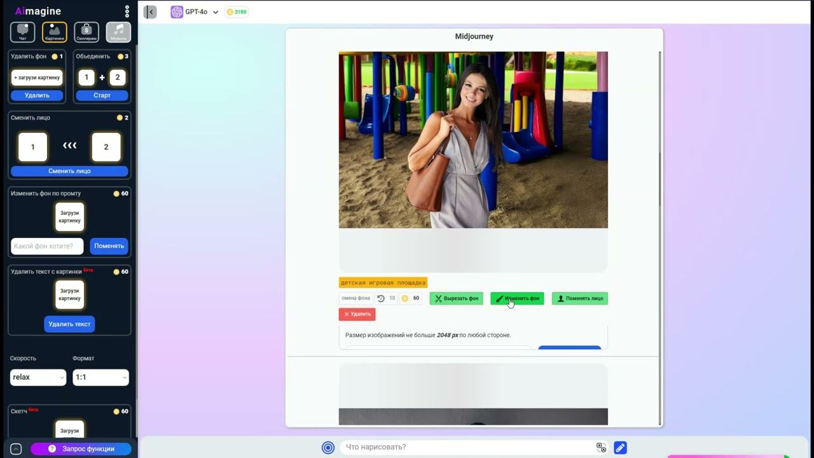Click the '+ загрузи картинку' upload box
This screenshot has width=814, height=458.
[x=37, y=78]
